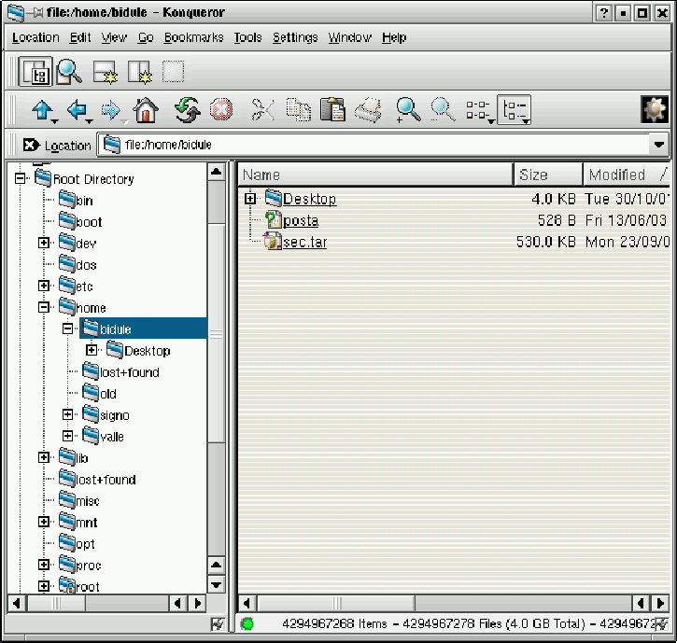
Task: Cut selection with the scissors icon
Action: pos(263,110)
